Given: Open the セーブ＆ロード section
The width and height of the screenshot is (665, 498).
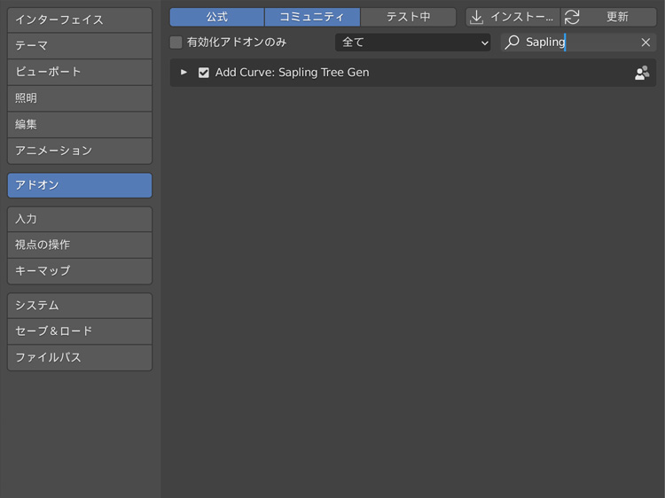Looking at the screenshot, I should pos(79,331).
